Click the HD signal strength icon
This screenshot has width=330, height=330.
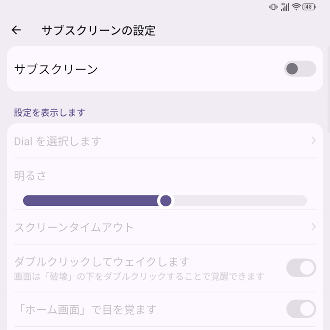[285, 7]
